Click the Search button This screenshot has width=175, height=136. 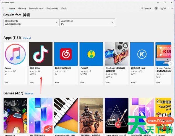click(x=146, y=8)
